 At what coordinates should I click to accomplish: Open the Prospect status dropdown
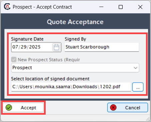[75, 68]
